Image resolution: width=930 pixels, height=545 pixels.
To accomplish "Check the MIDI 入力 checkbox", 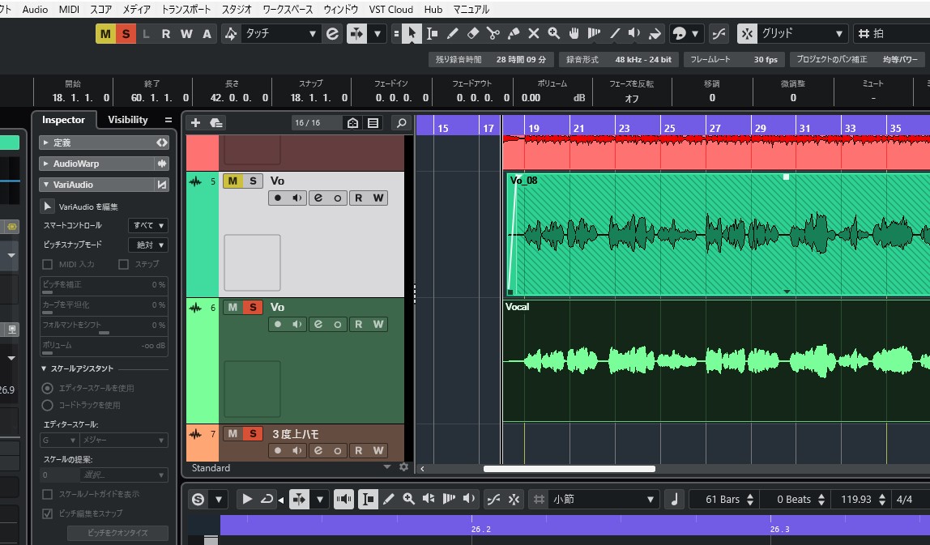I will click(x=48, y=265).
